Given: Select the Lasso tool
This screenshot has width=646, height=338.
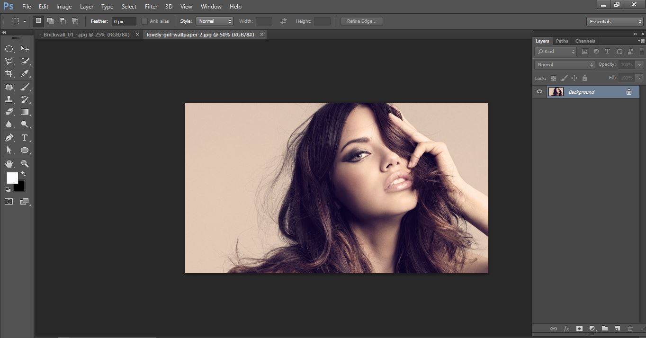Looking at the screenshot, I should 9,61.
